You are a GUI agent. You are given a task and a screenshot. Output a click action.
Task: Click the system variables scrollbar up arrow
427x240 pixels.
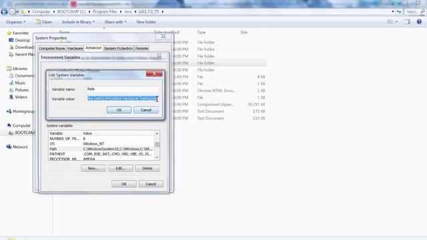(x=157, y=133)
